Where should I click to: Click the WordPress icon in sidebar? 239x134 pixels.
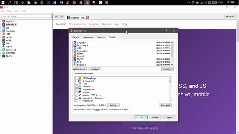tap(4, 53)
